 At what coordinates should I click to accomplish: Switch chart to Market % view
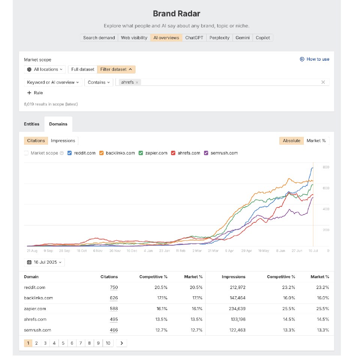316,141
